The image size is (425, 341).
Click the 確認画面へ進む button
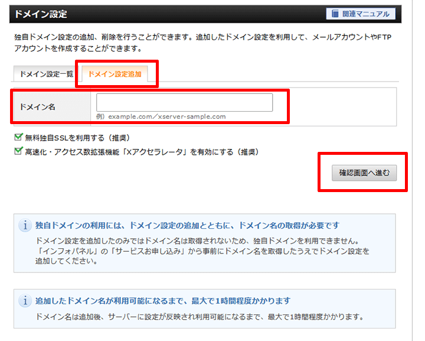coord(364,173)
